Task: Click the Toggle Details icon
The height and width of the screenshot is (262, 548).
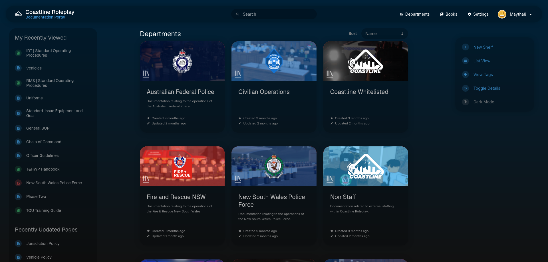Action: pos(466,88)
